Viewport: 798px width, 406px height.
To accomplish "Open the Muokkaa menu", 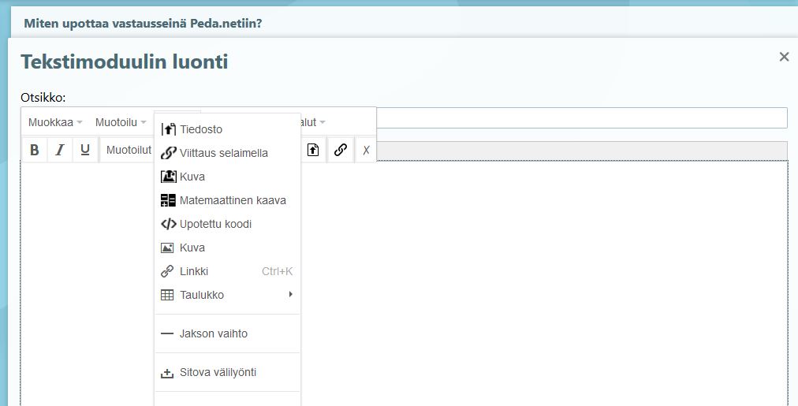I will click(x=55, y=122).
